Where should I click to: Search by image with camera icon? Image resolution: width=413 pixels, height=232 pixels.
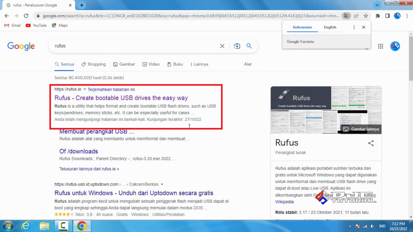(237, 46)
